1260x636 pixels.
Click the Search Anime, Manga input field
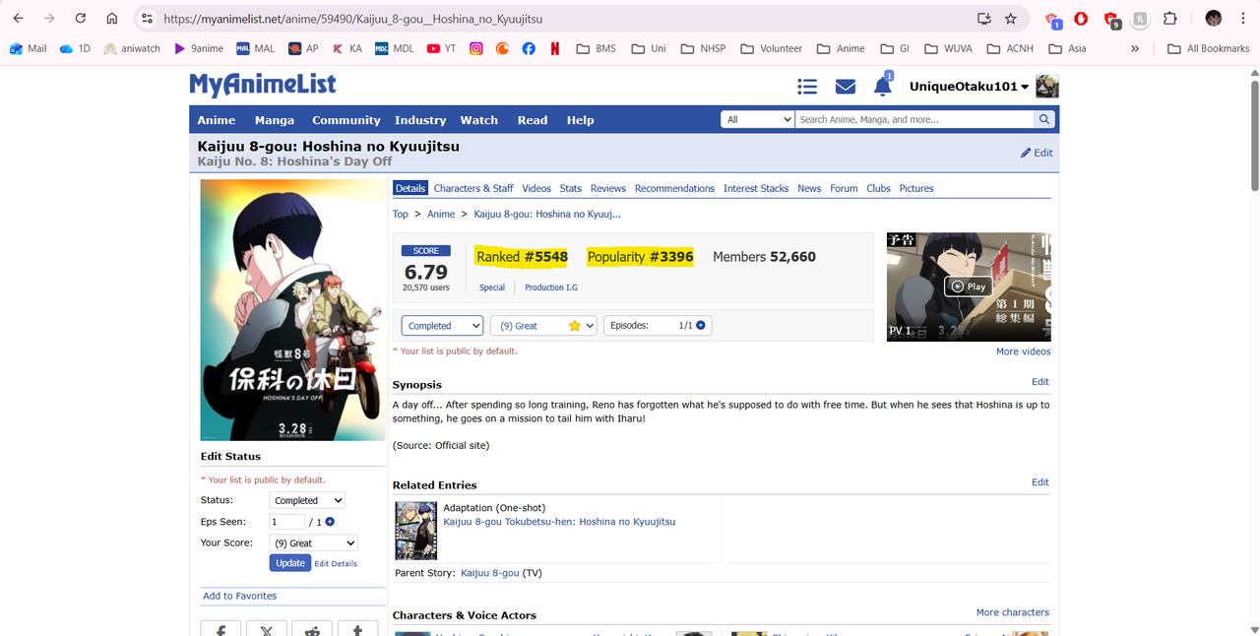915,119
